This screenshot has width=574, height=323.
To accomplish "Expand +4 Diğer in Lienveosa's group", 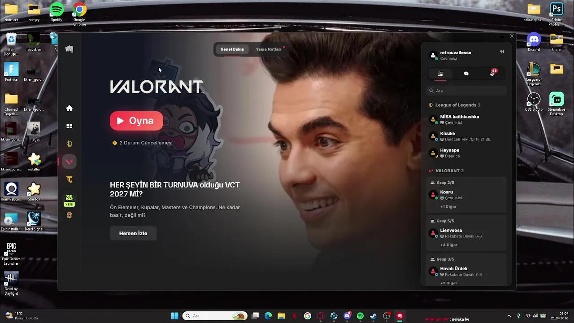I will 449,245.
